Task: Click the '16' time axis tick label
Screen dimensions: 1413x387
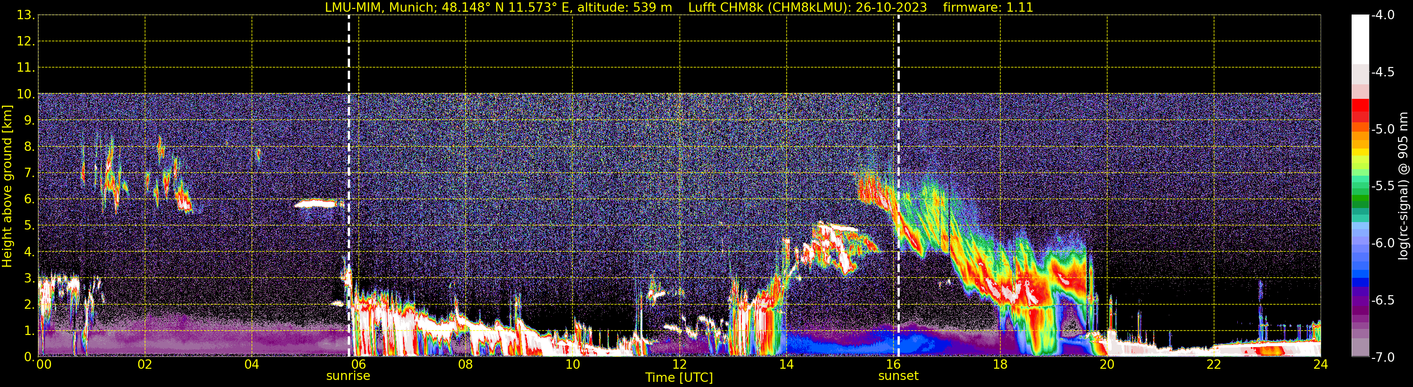Action: 893,365
